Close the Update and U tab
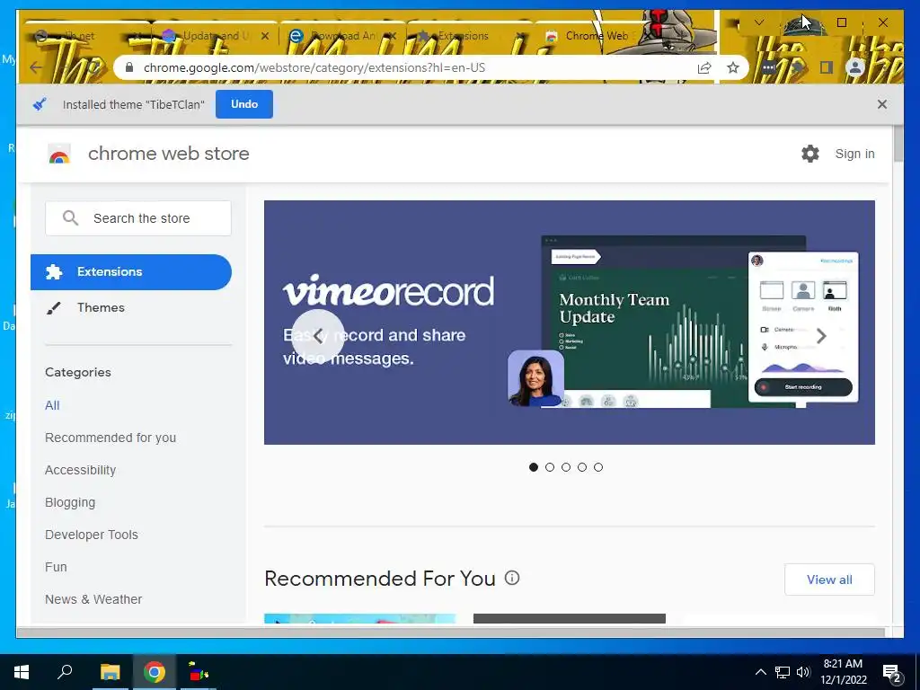This screenshot has height=690, width=920. [x=265, y=36]
